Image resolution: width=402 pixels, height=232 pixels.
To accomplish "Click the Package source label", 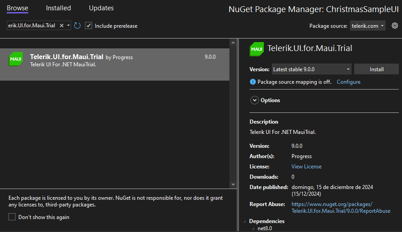I will coord(328,26).
